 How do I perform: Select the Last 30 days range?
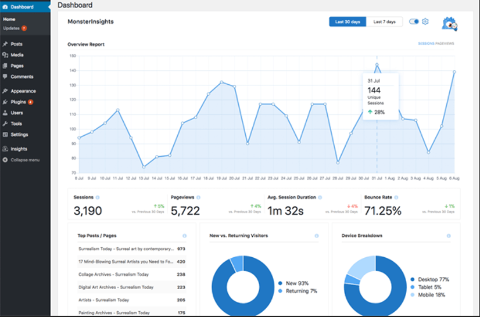(348, 22)
